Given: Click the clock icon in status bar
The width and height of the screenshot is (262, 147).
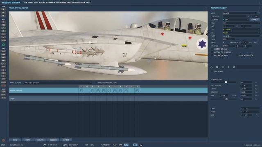Looking at the screenshot, I should coord(141,145).
